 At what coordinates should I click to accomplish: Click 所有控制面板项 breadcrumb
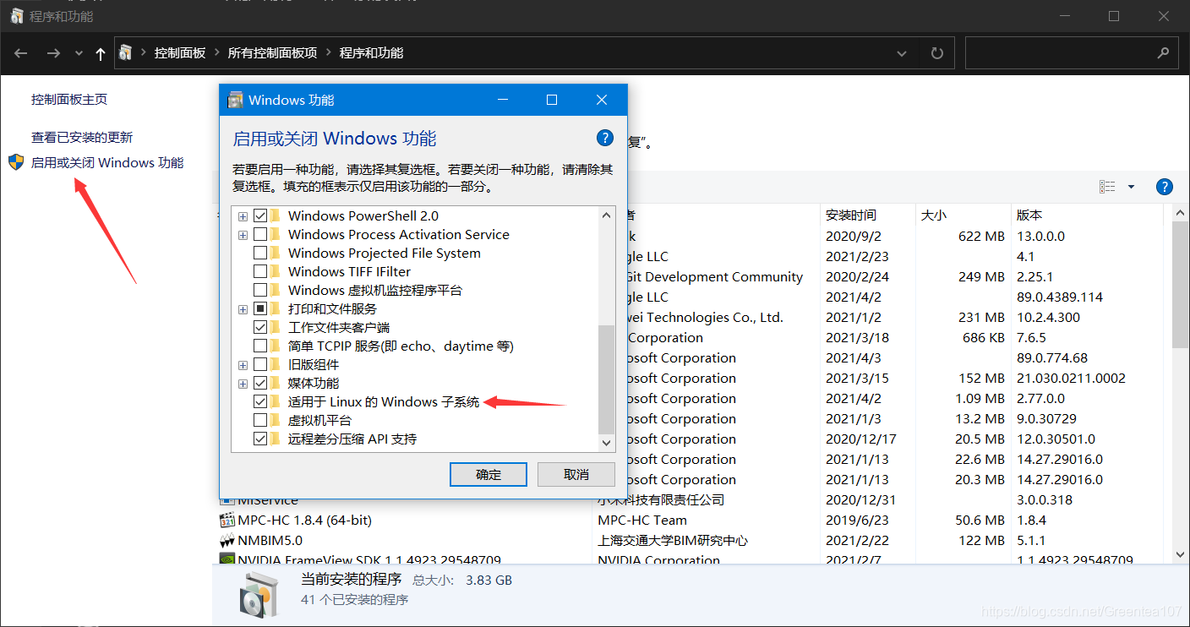tap(272, 53)
